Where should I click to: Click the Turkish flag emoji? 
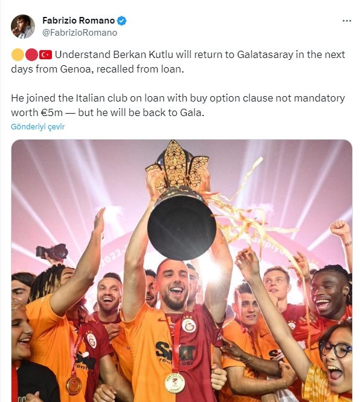click(46, 54)
